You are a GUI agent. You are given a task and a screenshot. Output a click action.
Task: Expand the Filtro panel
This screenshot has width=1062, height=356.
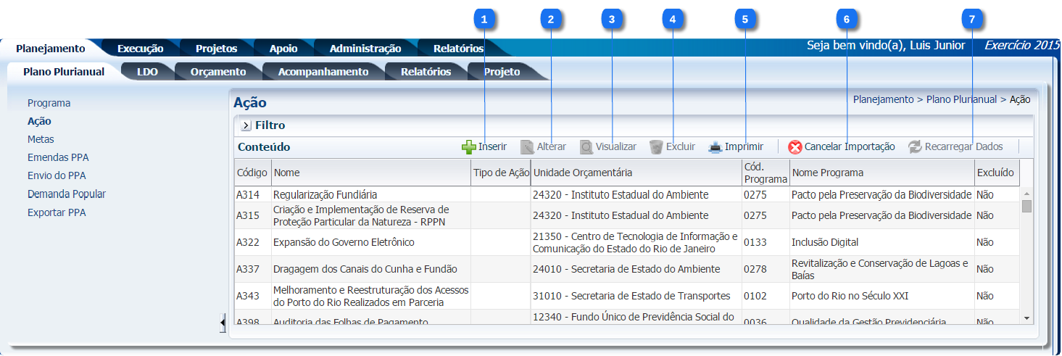tap(246, 126)
